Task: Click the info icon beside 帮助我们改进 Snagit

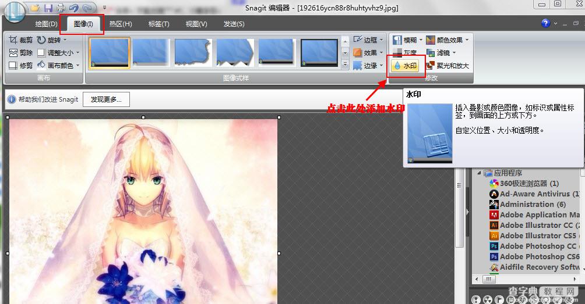Action: coord(12,99)
